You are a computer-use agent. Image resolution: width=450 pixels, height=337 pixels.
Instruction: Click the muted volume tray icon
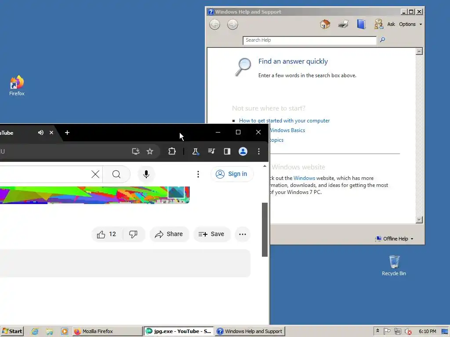click(x=408, y=331)
